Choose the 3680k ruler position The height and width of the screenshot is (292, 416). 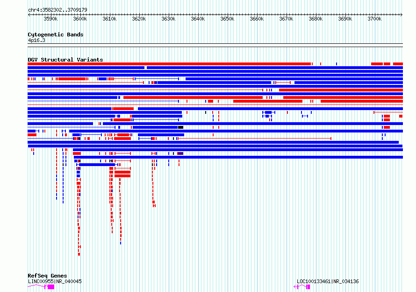(316, 19)
